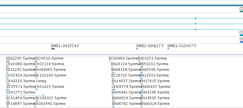Click the EN01353.5prime label
This screenshot has width=243, height=108.
pos(152,58)
